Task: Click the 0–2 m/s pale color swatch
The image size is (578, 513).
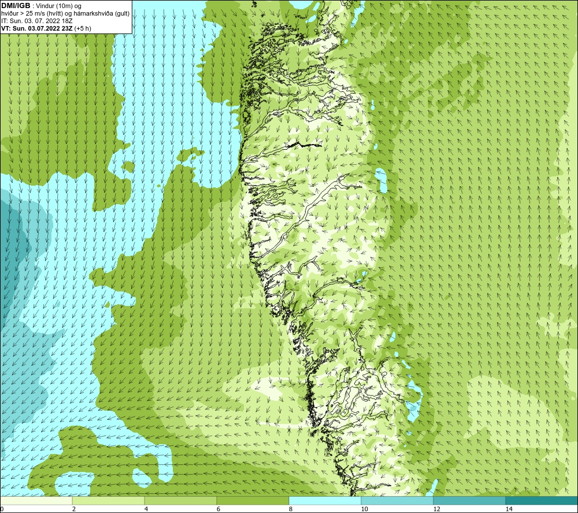Action: pyautogui.click(x=36, y=500)
